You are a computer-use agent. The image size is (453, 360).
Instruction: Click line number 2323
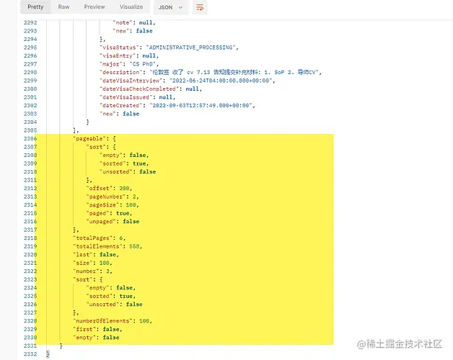click(30, 279)
